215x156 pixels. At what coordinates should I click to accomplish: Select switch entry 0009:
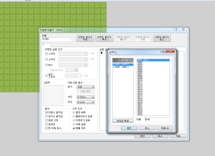(x=153, y=78)
